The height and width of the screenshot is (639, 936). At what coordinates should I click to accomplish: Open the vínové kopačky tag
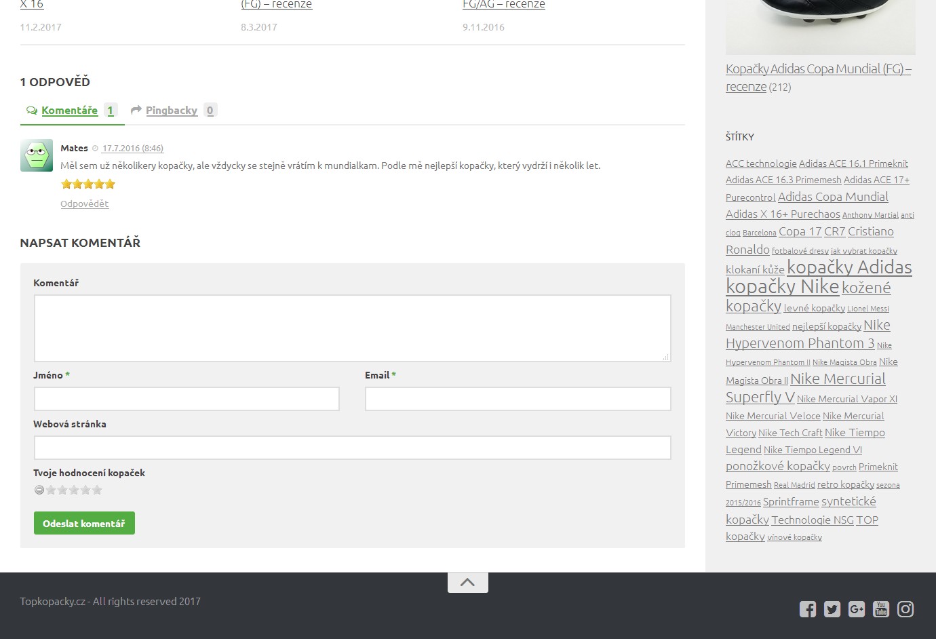(794, 537)
